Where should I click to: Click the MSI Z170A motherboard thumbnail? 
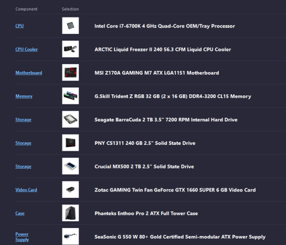point(70,72)
